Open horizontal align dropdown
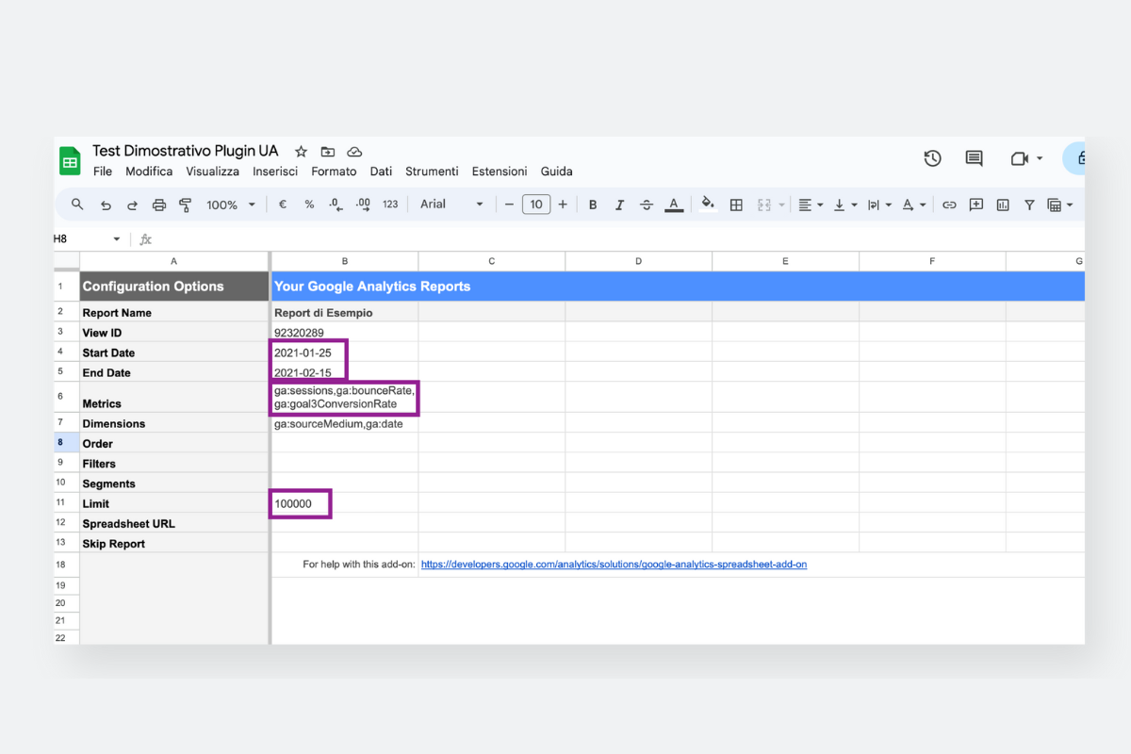 (x=811, y=205)
